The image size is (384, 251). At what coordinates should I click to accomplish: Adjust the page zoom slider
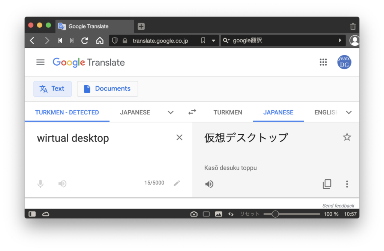pos(275,214)
